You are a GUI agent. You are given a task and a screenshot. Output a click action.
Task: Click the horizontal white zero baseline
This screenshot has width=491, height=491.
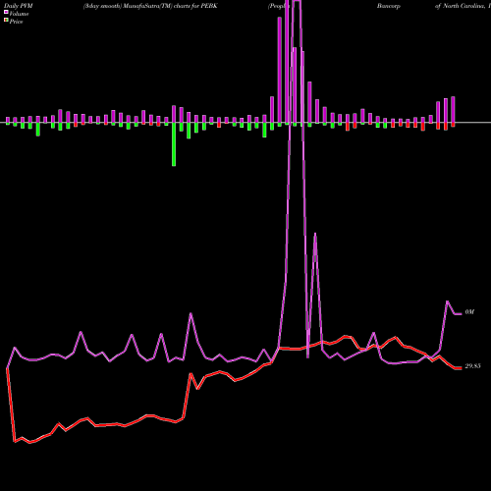coord(245,123)
